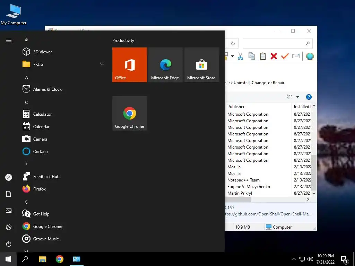Open Documents from Start sidebar
The height and width of the screenshot is (266, 355).
pyautogui.click(x=9, y=194)
